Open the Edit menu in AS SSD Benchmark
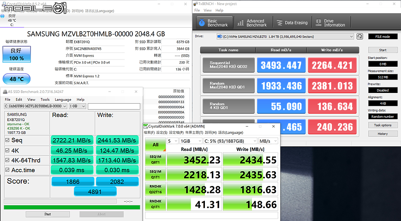This screenshot has height=221, width=401. (19, 99)
